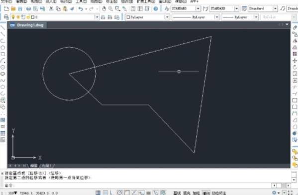Select the Rotate tool in right toolbar
The width and height of the screenshot is (298, 195).
coord(295,67)
